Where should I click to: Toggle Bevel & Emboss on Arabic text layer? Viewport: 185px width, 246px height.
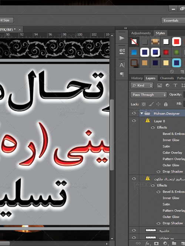coord(158,192)
